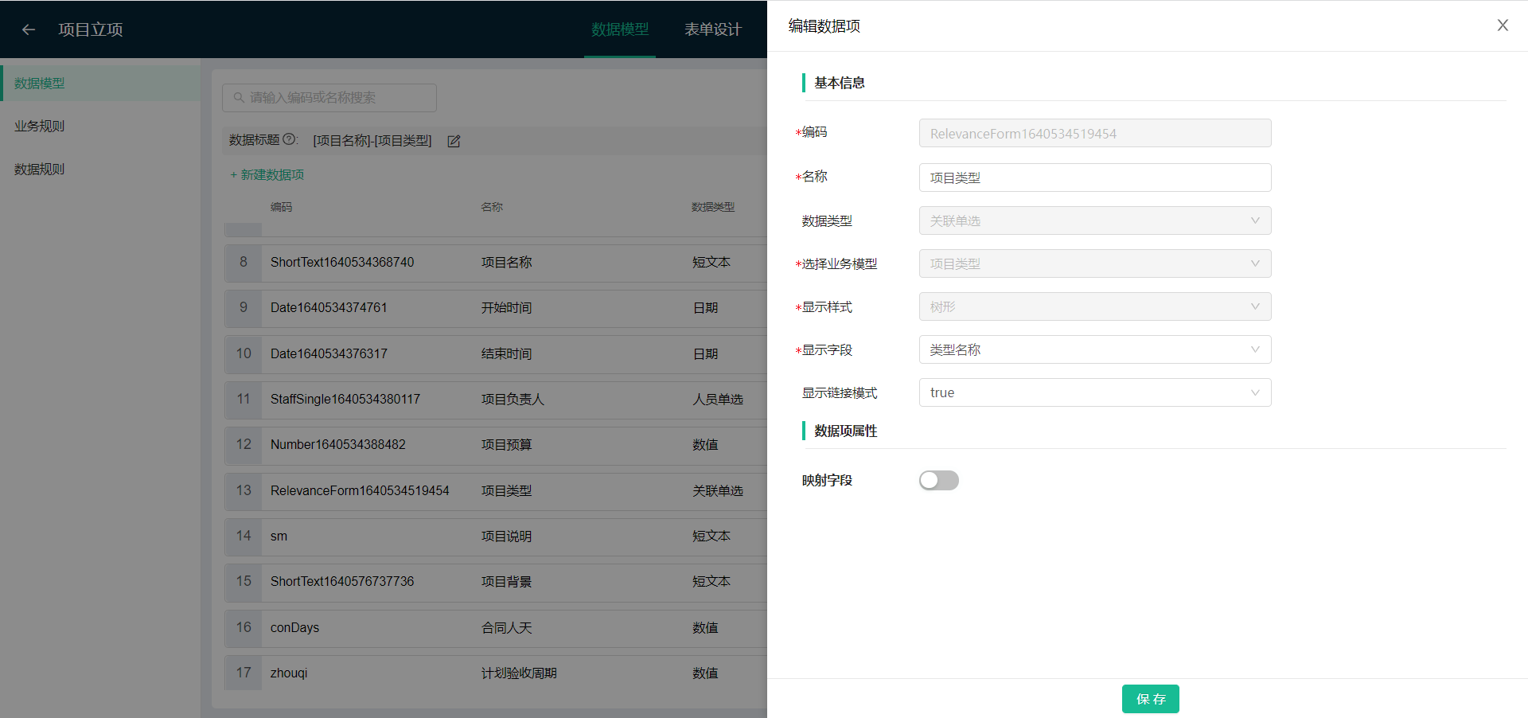1528x718 pixels.
Task: Click the 开始时间 name cell
Action: 507,308
